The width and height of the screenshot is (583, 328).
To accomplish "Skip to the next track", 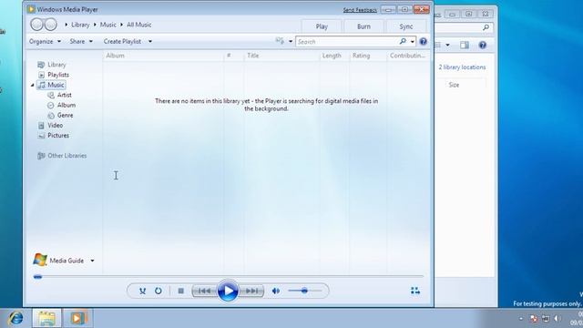I will point(251,291).
